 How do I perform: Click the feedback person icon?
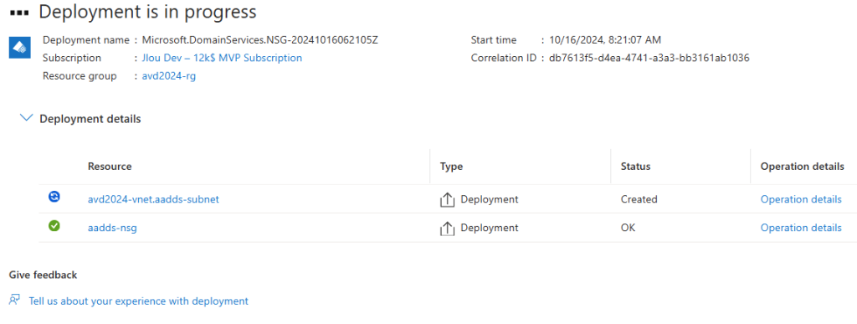point(15,300)
